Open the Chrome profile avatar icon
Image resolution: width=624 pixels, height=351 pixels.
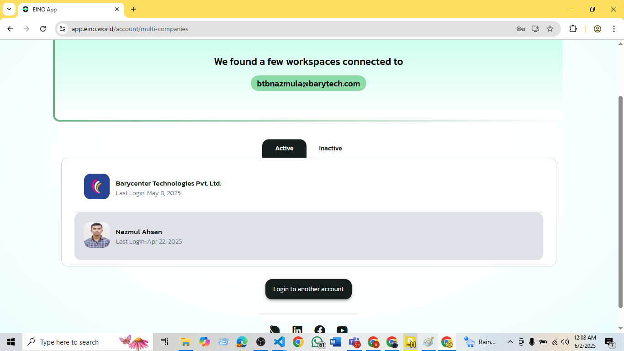[598, 29]
